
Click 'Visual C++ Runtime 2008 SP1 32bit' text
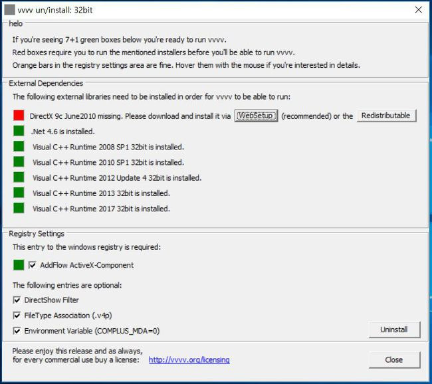click(90, 147)
